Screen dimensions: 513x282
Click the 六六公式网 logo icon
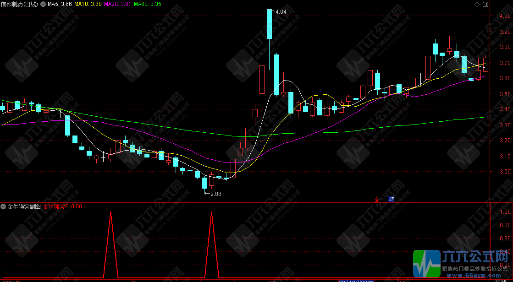pos(426,265)
